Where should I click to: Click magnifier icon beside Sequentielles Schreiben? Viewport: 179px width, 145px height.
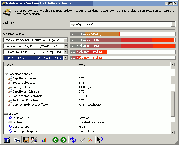pos(10,96)
